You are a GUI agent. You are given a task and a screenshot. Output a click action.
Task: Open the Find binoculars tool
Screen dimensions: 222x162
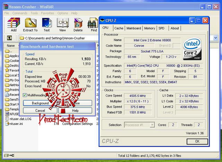(x=93, y=25)
